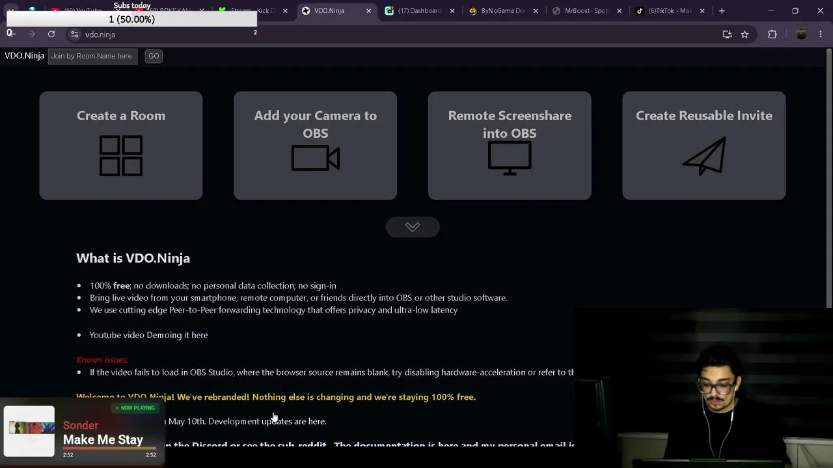
Task: Click the MrBoost tab favicon
Action: click(x=556, y=11)
